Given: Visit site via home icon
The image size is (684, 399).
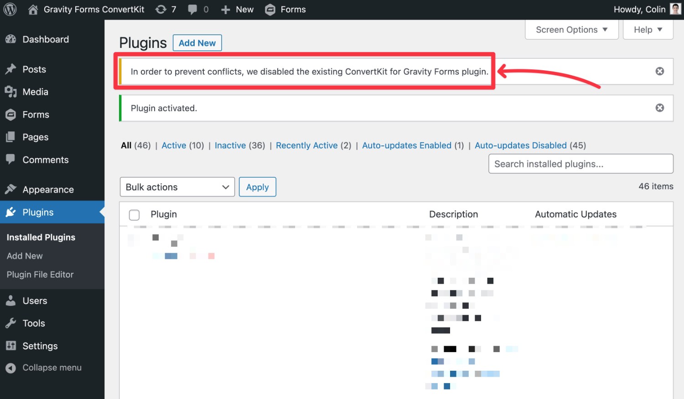Looking at the screenshot, I should coord(33,10).
